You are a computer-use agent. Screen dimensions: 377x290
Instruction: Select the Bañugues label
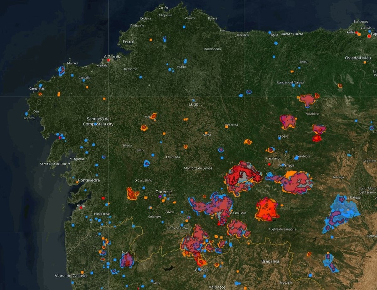pyautogui.click(x=361, y=22)
